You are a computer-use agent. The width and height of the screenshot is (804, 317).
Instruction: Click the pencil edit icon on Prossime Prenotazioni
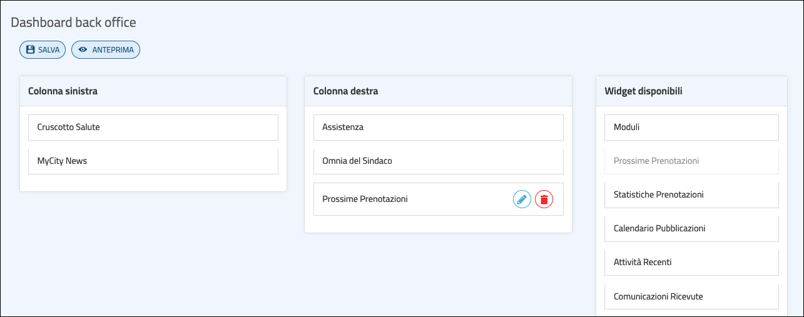522,199
